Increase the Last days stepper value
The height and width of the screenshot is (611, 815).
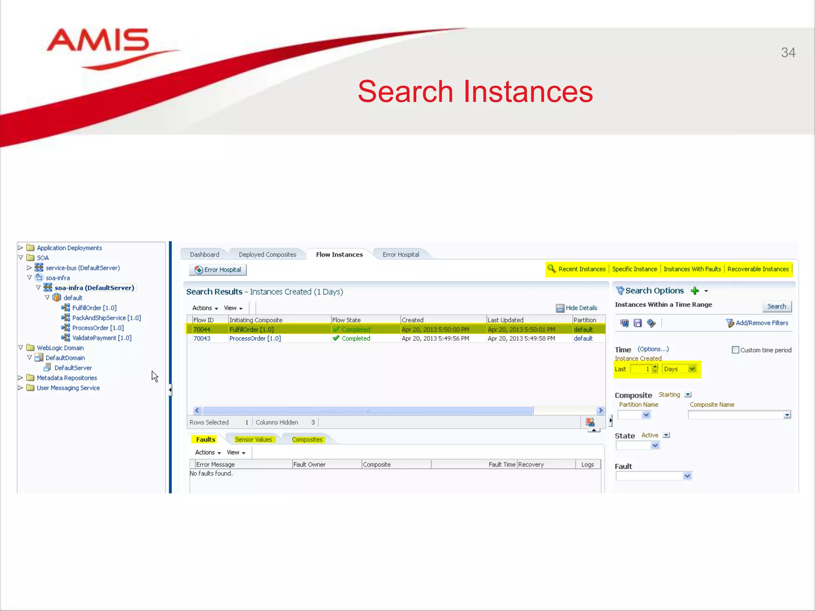(655, 366)
